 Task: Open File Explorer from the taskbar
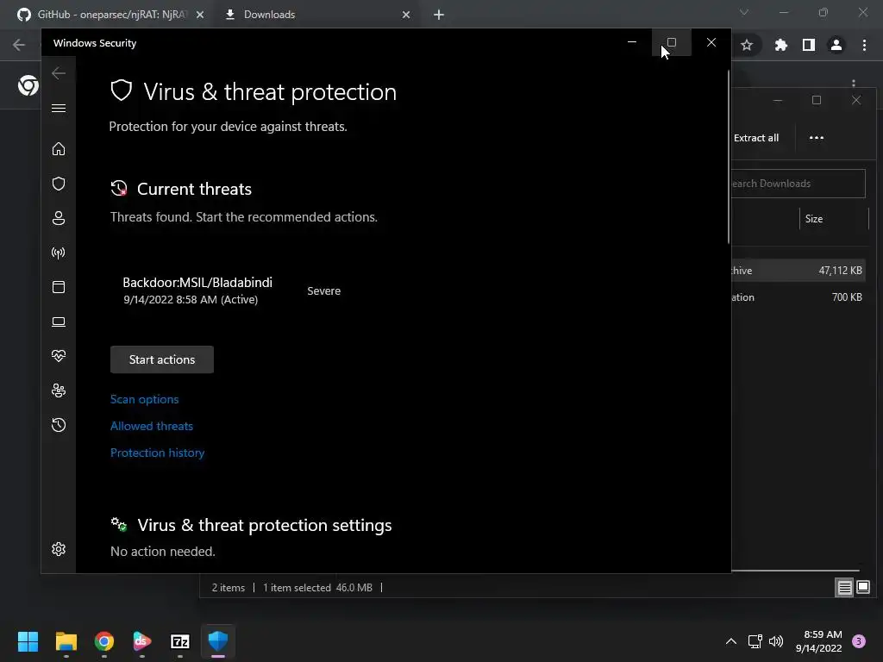pyautogui.click(x=66, y=641)
